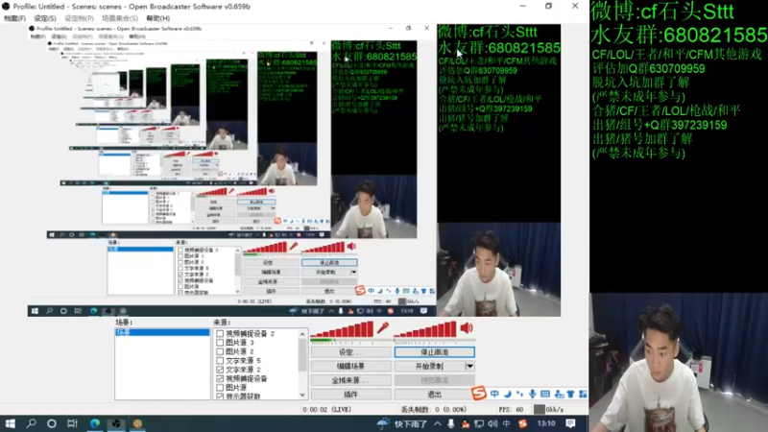
Task: Open the 帮助(H) menu
Action: [x=157, y=18]
